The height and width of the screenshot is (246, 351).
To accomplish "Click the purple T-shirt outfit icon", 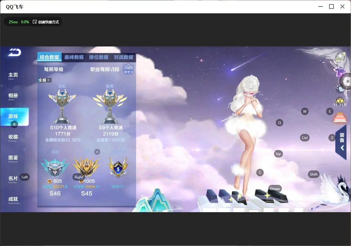I will point(339,72).
